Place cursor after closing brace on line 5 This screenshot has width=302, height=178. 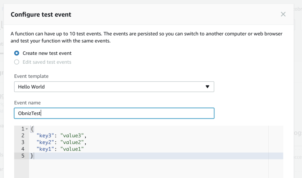coord(34,156)
